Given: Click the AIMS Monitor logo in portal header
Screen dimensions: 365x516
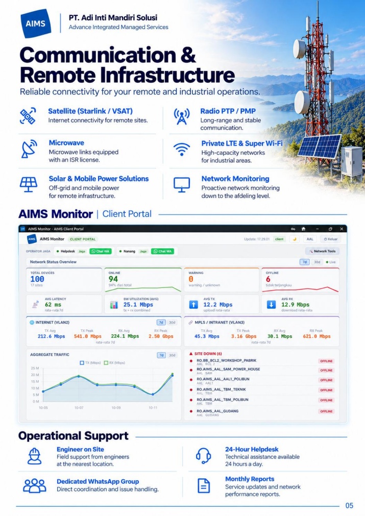Looking at the screenshot, I should click(x=32, y=239).
